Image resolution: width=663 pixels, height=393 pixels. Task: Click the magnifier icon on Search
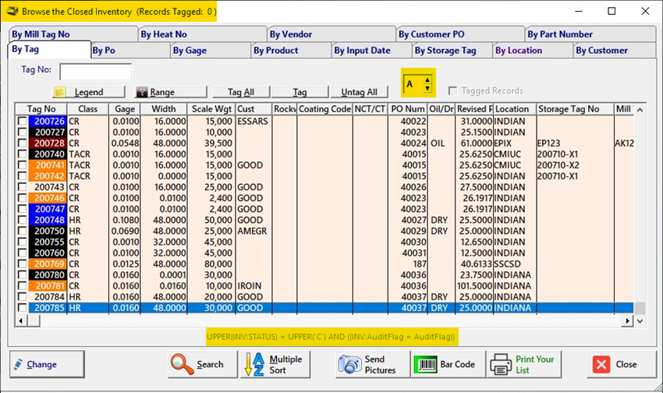pos(182,363)
